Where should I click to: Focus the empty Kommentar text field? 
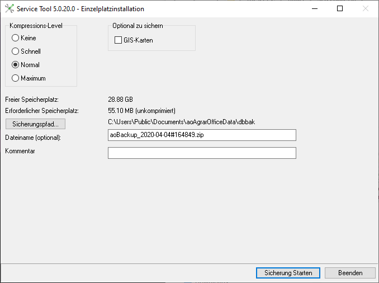(202, 153)
